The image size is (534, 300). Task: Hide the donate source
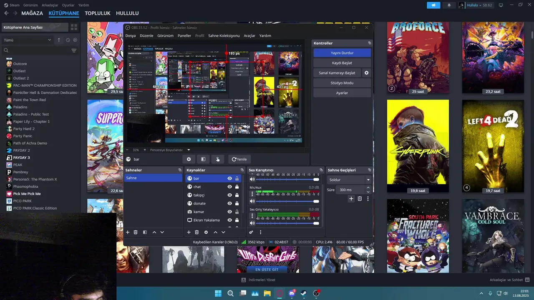tap(229, 203)
